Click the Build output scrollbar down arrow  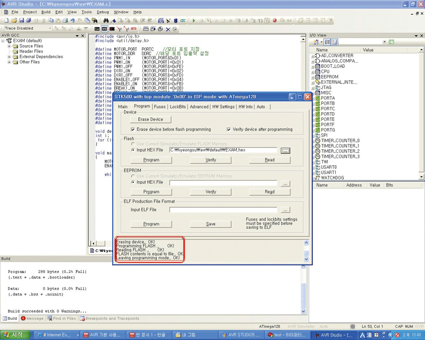click(303, 311)
